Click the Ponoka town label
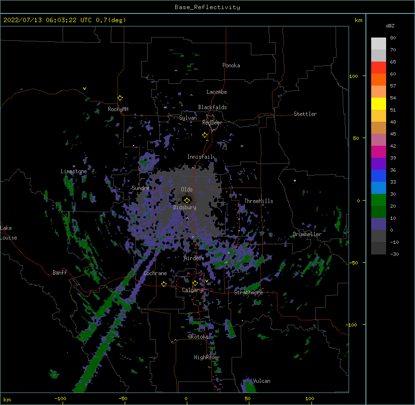 coord(231,65)
